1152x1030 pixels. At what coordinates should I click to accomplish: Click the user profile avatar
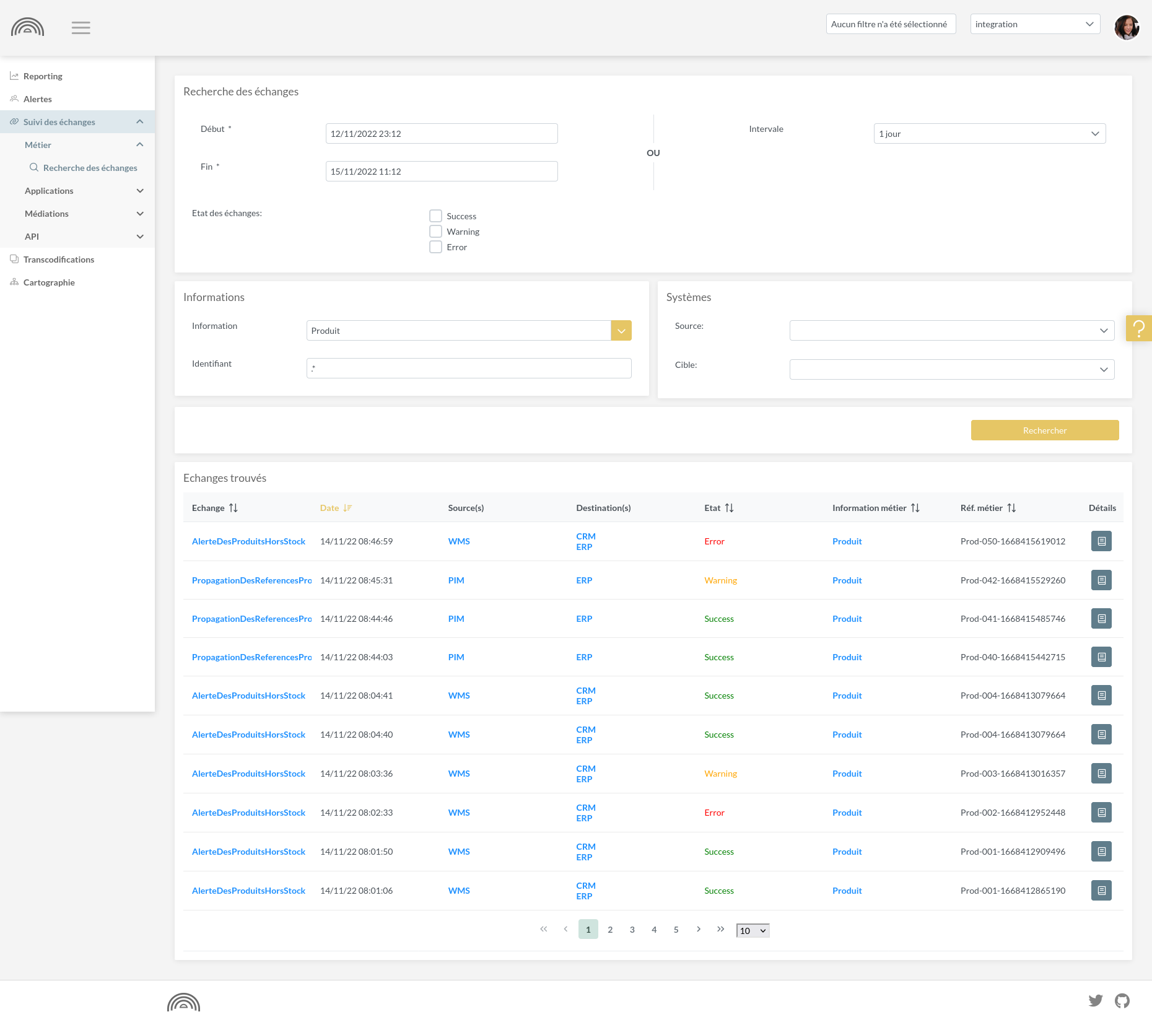coord(1126,28)
